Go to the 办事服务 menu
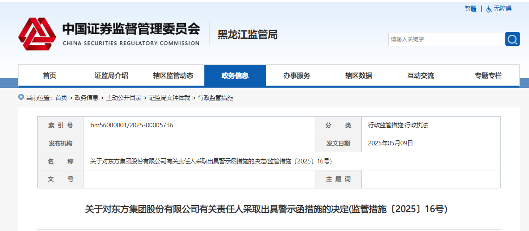 coord(297,76)
